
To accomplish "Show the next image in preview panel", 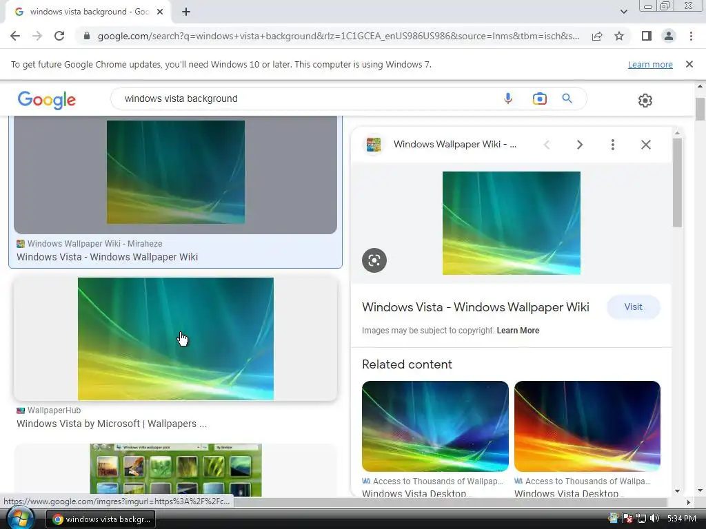I will click(579, 145).
